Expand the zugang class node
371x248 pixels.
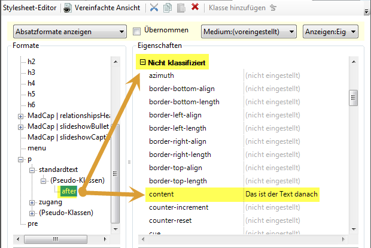click(32, 202)
